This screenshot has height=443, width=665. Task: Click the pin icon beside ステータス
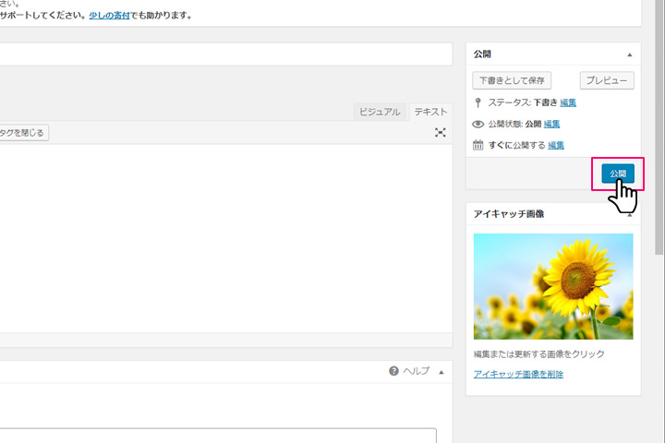tap(478, 102)
